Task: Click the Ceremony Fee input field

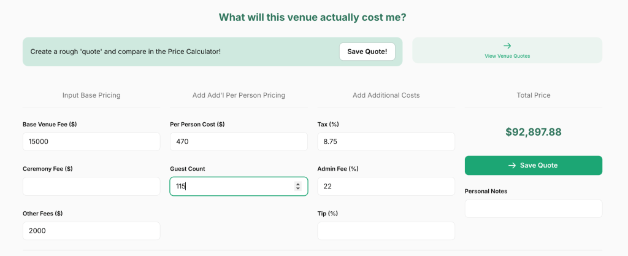Action: click(x=91, y=186)
